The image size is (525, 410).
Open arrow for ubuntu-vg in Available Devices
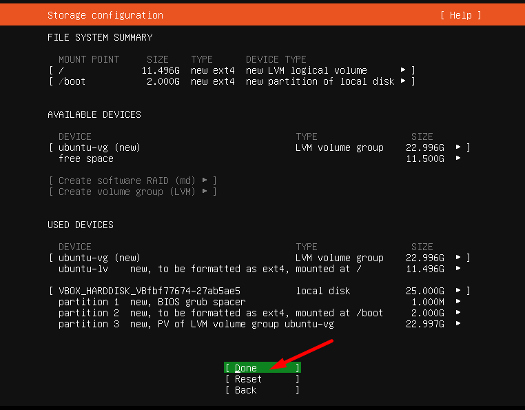coord(458,147)
